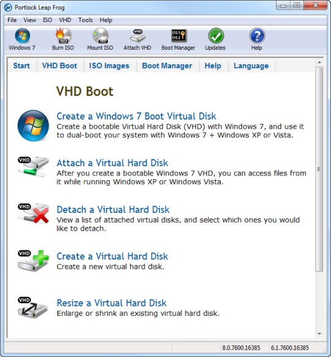Switch to the Language tab

point(251,66)
